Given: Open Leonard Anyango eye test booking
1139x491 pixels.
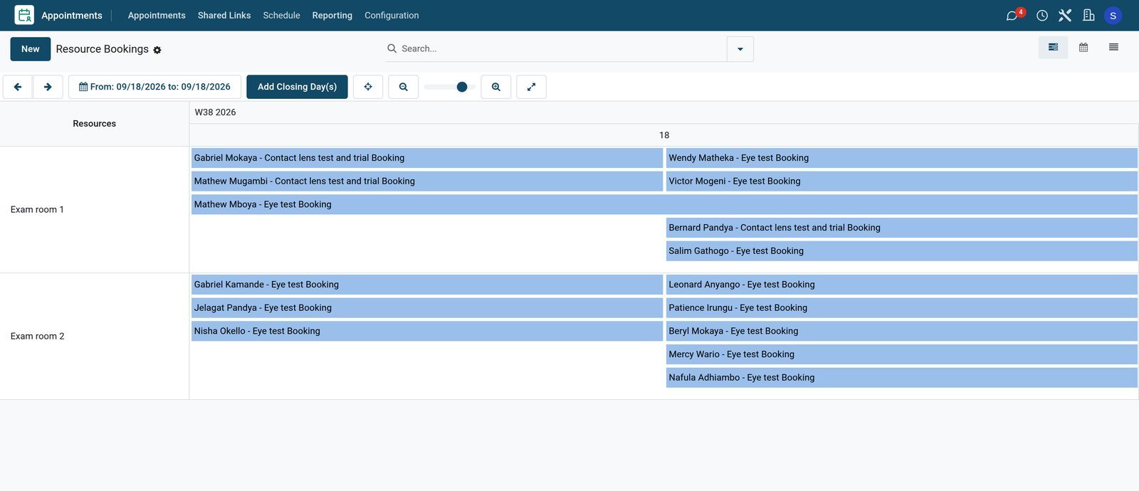Looking at the screenshot, I should pos(902,285).
